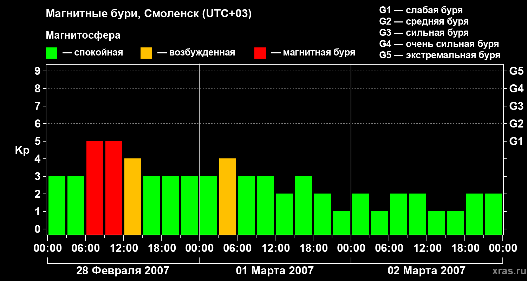Click the orange Kp 4 bar on 01 March

click(228, 197)
